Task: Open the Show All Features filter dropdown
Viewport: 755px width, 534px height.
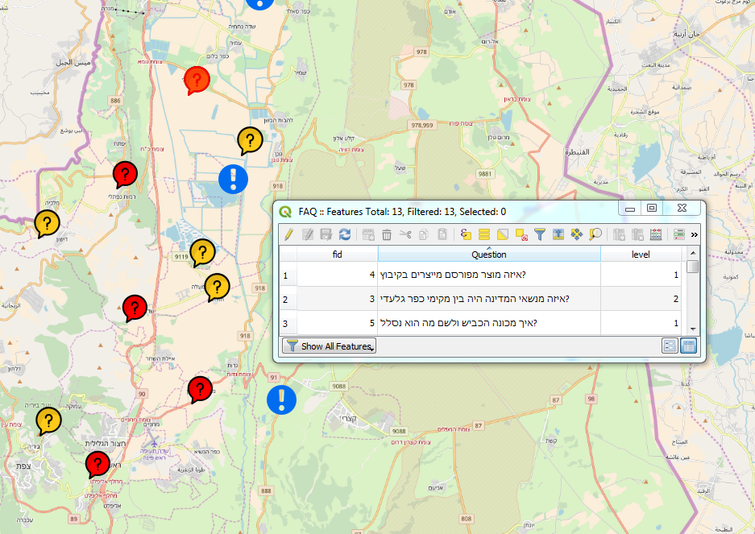Action: click(329, 346)
